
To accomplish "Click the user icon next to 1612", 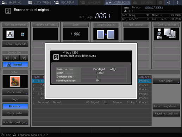I will pyautogui.click(x=125, y=11).
